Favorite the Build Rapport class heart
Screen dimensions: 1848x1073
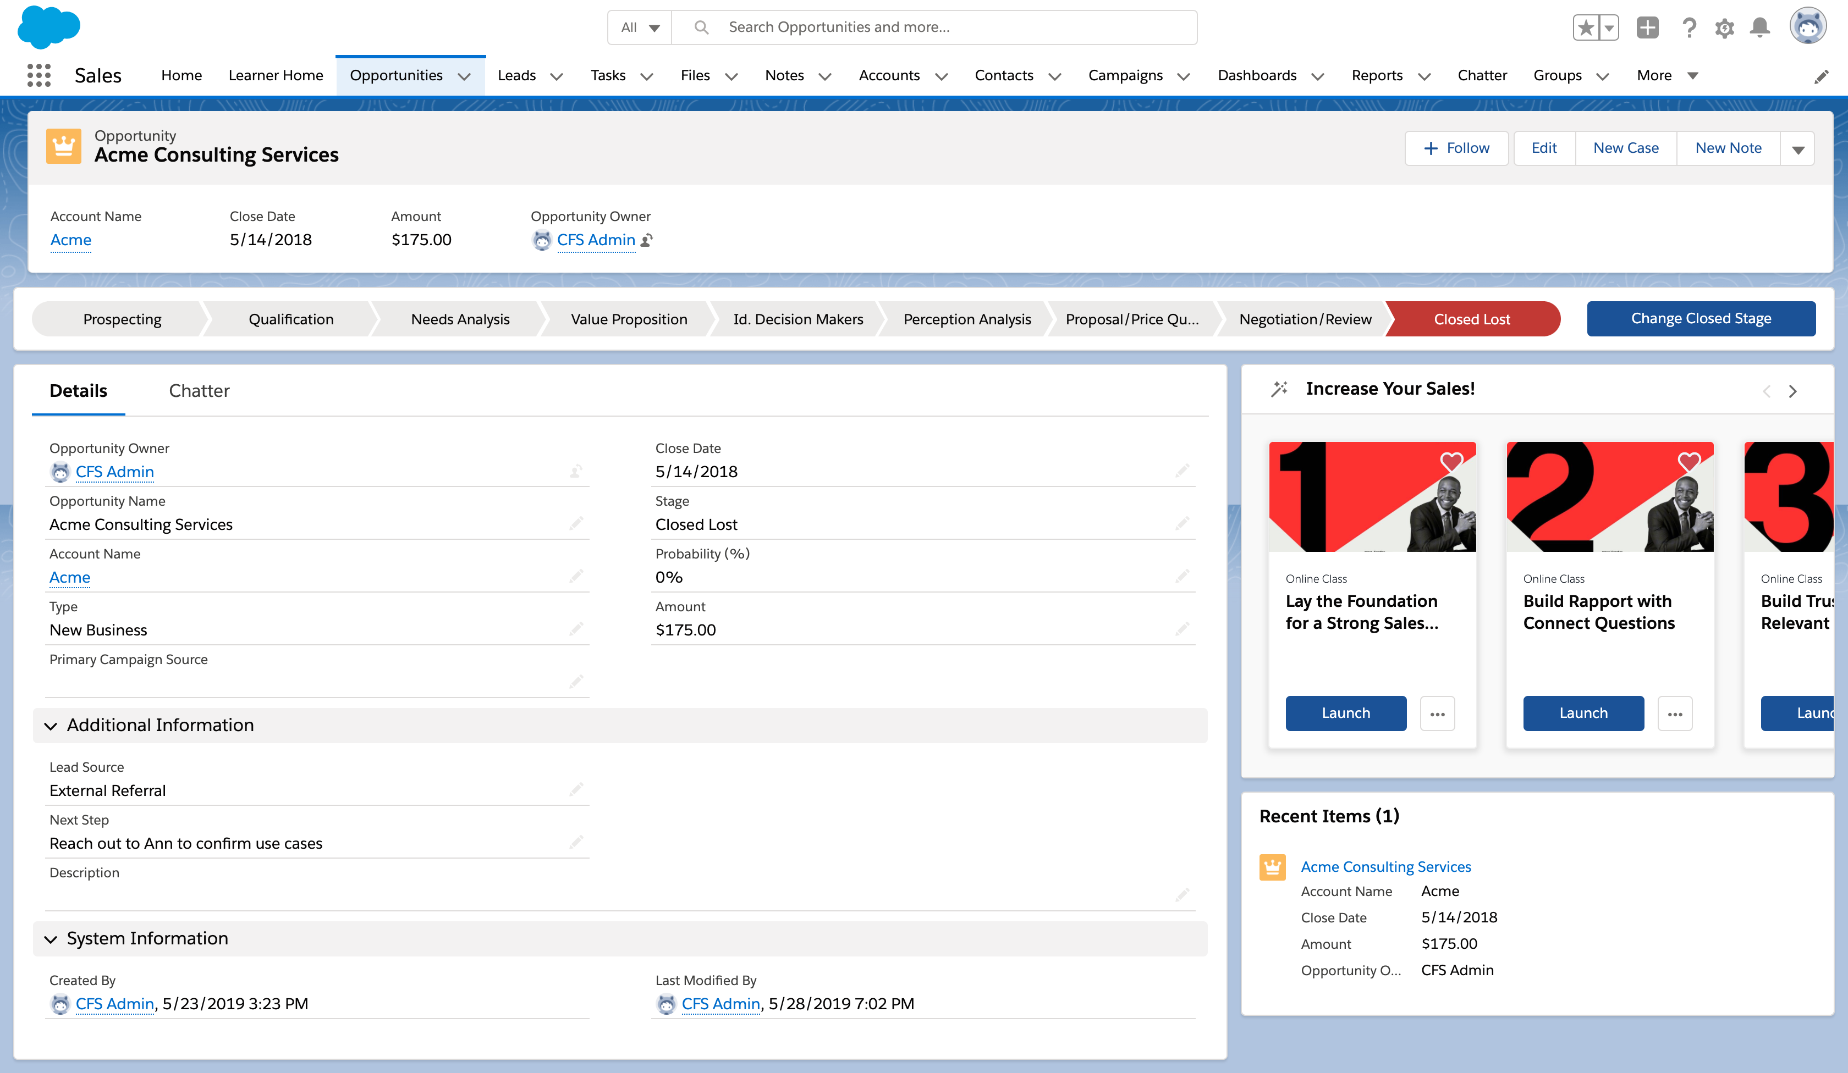[x=1689, y=462]
